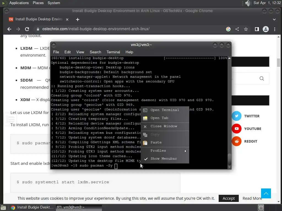Open the YOUTUBE social link text

[253, 129]
